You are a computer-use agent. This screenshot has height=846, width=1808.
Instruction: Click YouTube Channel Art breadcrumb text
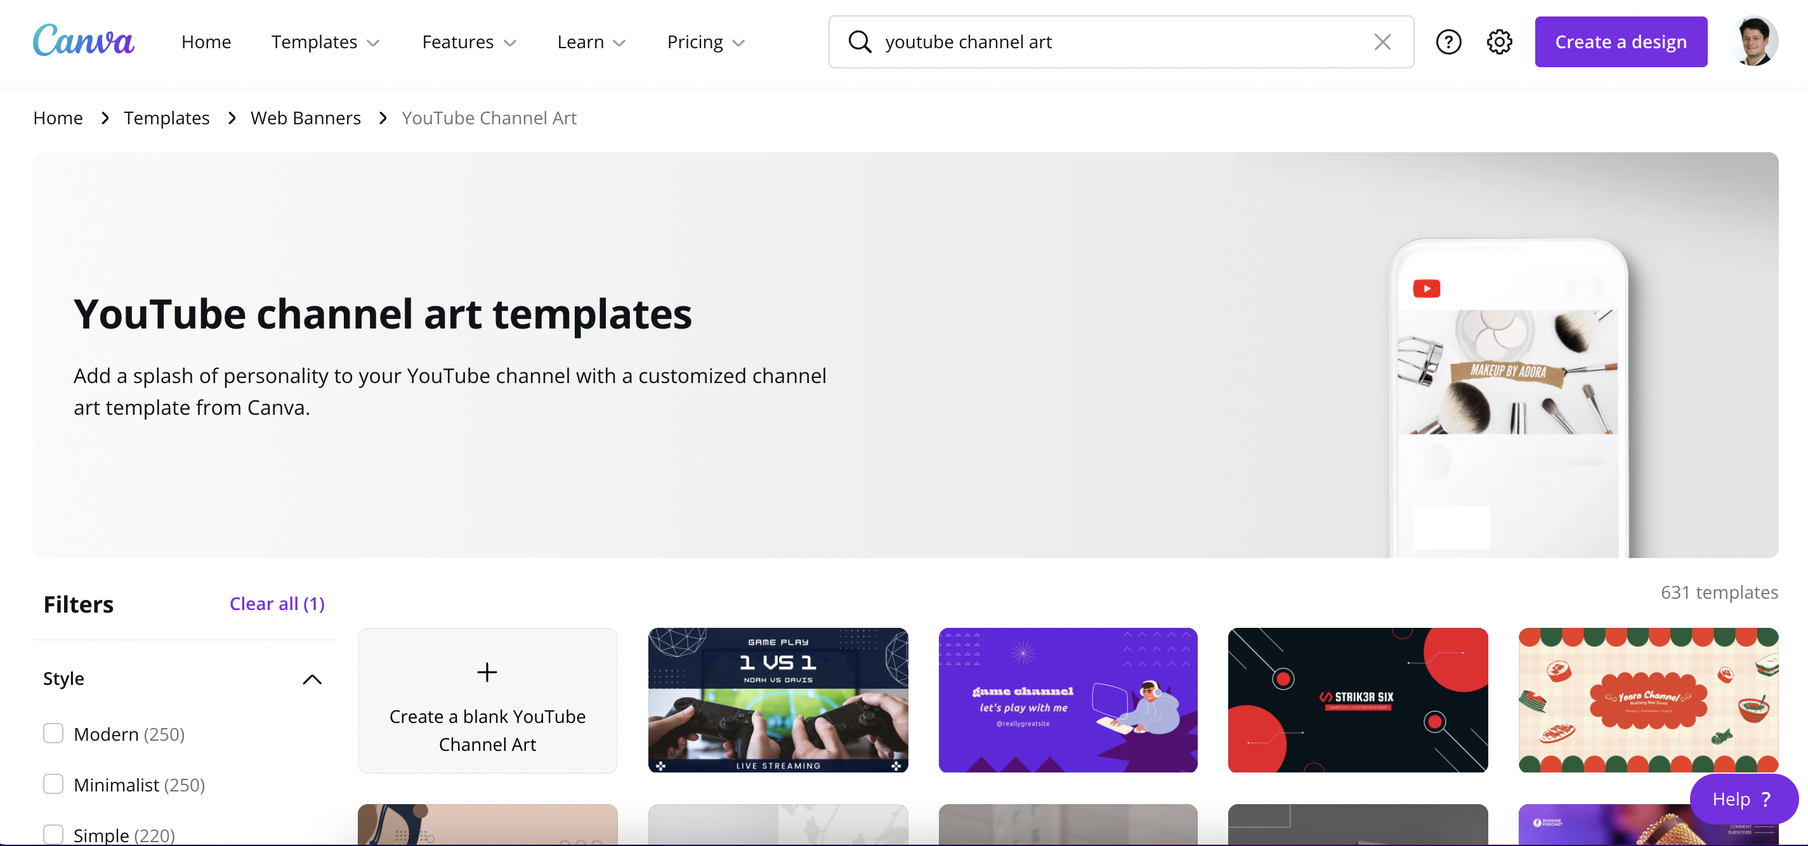[x=489, y=118]
